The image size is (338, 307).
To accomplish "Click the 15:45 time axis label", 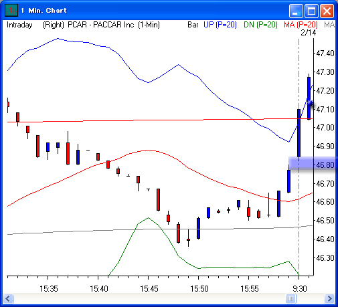I will pos(149,289).
